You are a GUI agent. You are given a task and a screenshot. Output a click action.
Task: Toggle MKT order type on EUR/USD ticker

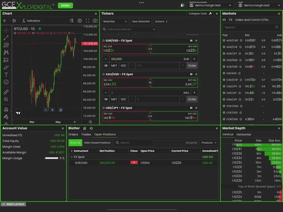pyautogui.click(x=114, y=66)
